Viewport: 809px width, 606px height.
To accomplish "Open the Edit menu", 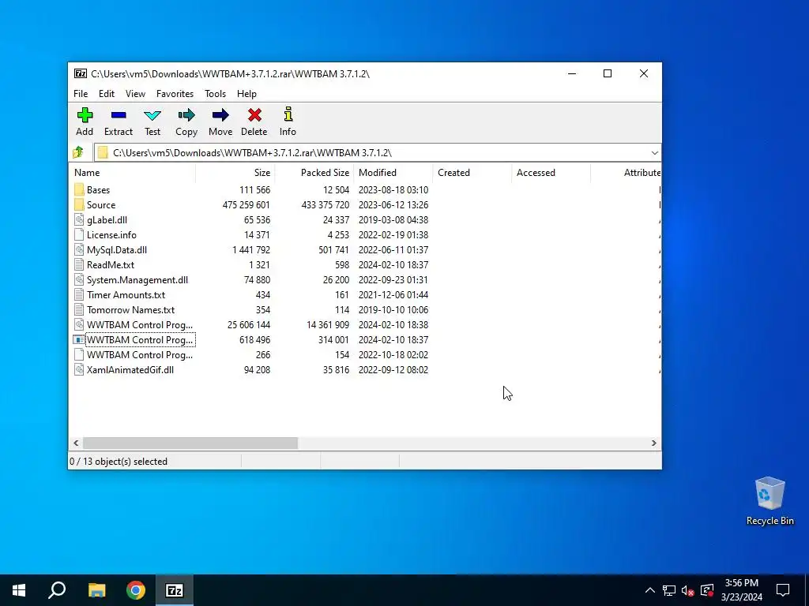I will [x=107, y=94].
